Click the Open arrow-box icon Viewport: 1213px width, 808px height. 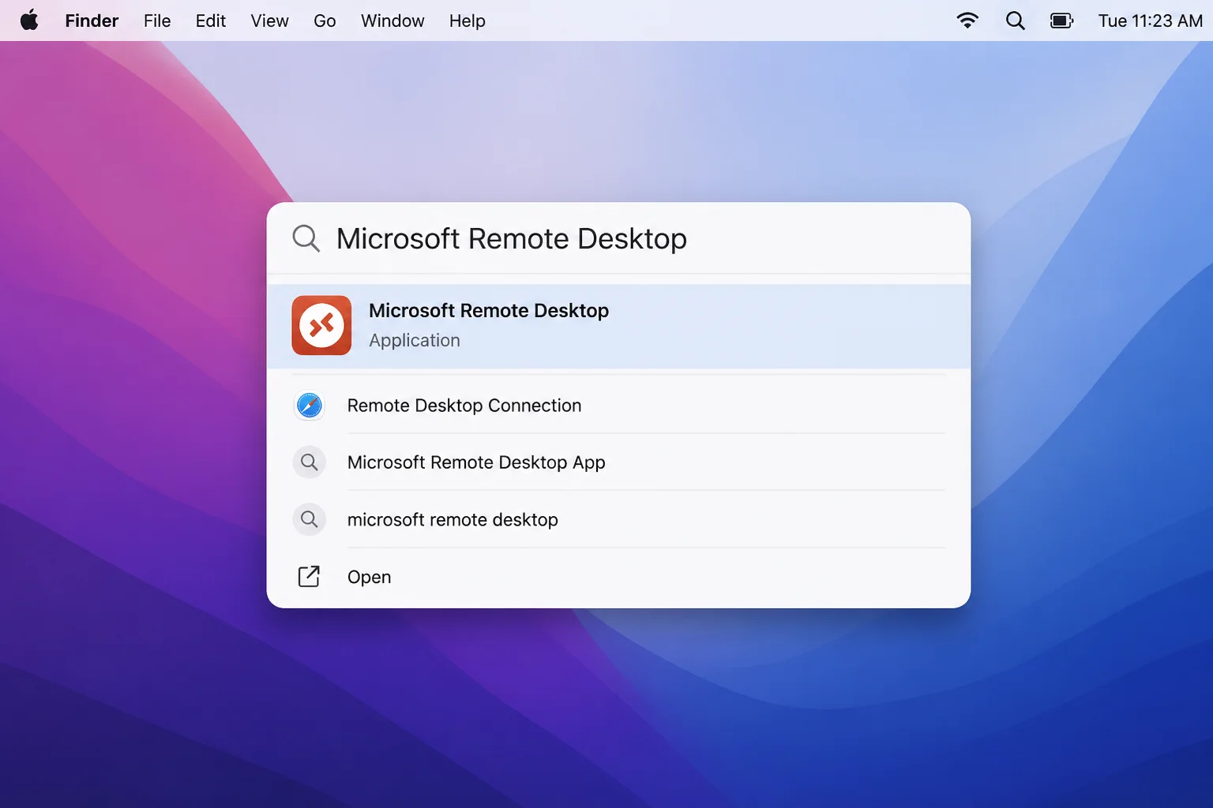[x=309, y=577]
